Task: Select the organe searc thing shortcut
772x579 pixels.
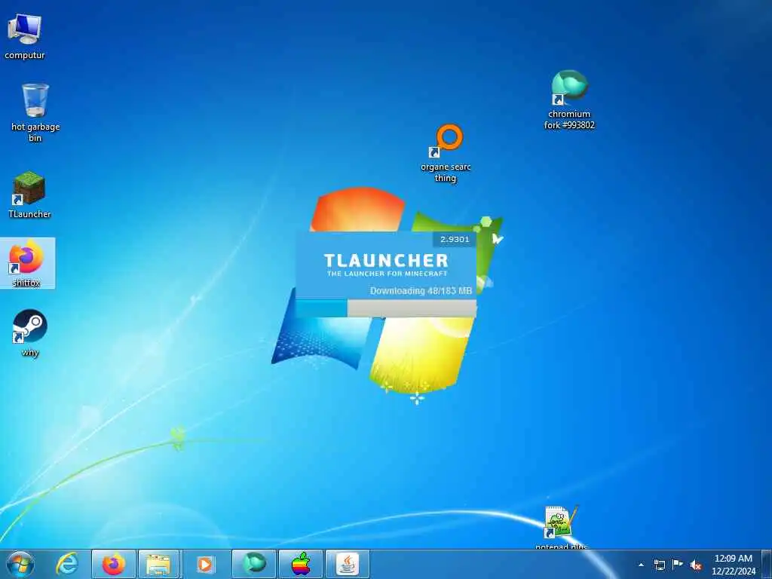Action: 446,153
